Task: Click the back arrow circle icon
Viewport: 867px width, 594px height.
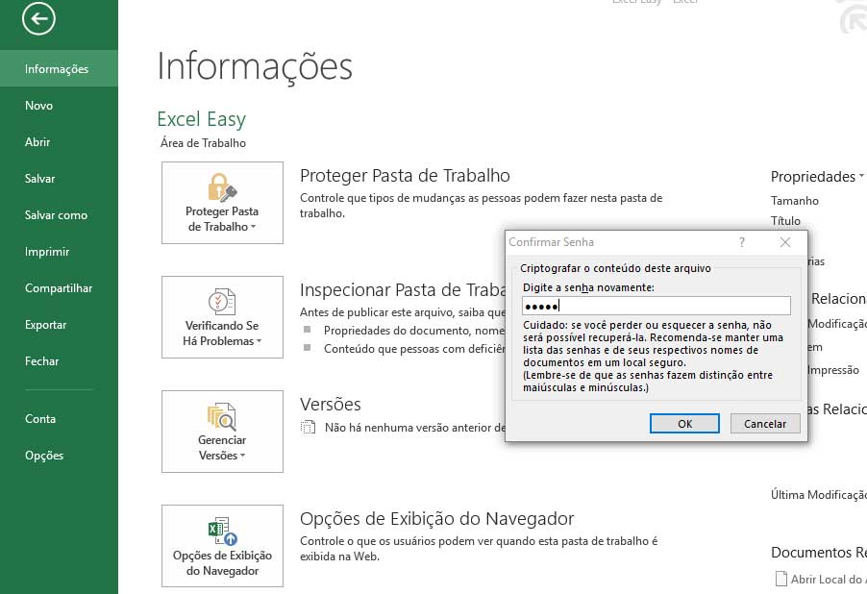Action: [38, 18]
